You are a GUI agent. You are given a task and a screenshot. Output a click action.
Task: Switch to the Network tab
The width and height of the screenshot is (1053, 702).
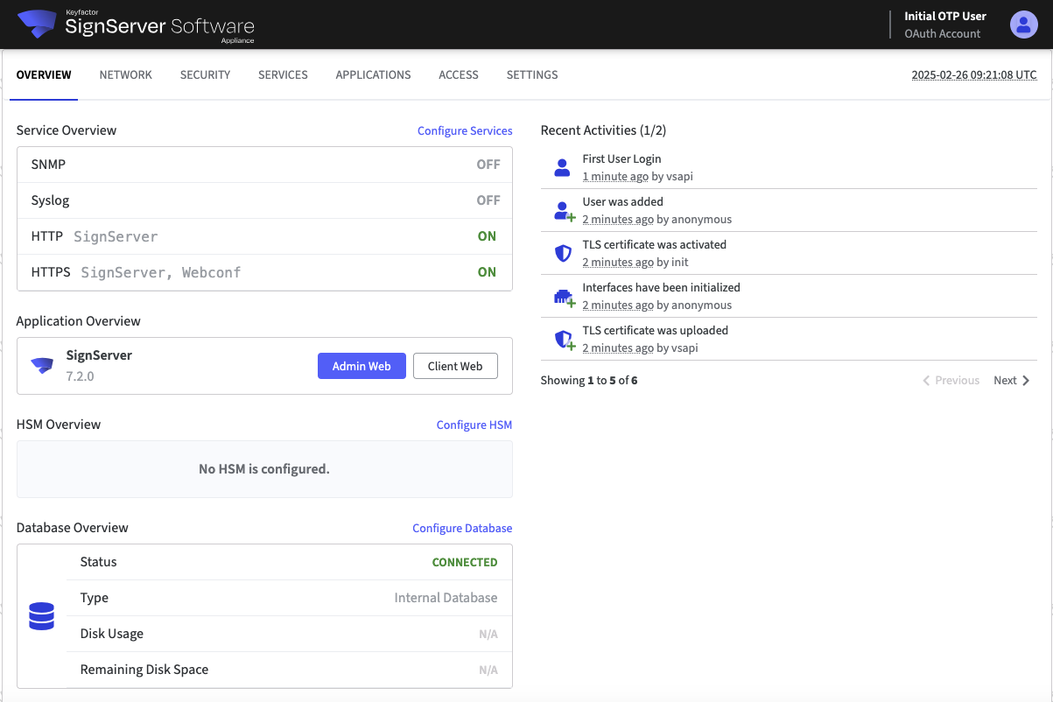tap(125, 75)
